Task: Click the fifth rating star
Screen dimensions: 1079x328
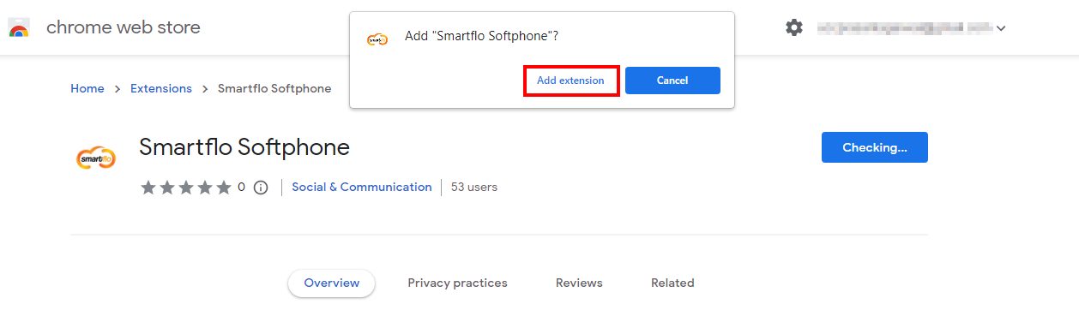Action: coord(223,188)
